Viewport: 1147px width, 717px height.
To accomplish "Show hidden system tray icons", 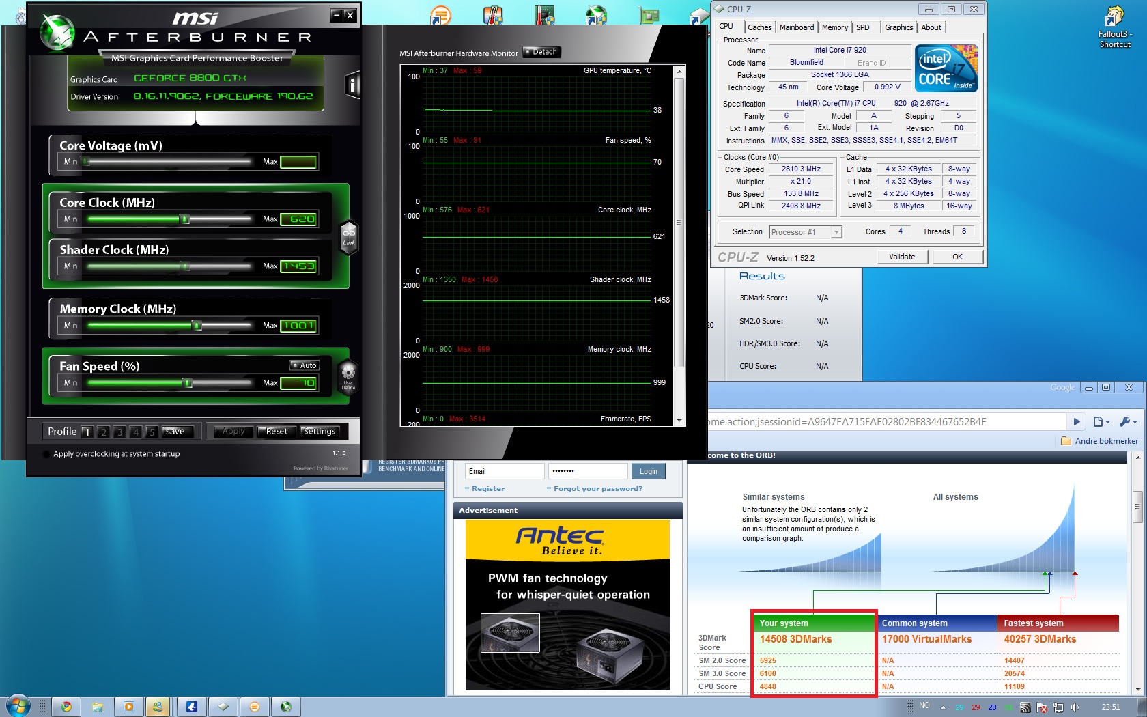I will click(x=944, y=707).
